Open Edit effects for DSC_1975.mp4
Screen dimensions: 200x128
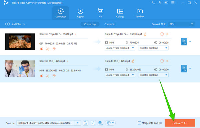tap(41, 76)
